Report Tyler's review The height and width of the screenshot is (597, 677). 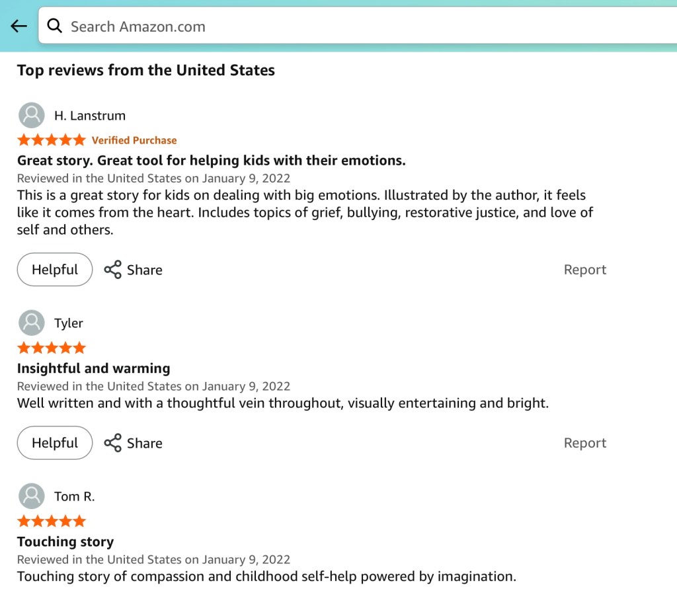point(584,443)
